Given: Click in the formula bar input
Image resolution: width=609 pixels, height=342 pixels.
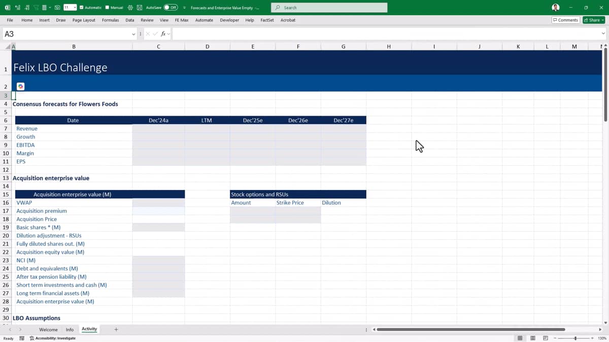Looking at the screenshot, I should pos(386,34).
